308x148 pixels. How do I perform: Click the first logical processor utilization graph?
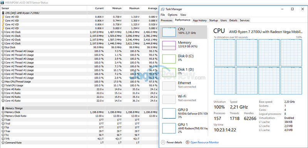pyautogui.click(x=225, y=52)
